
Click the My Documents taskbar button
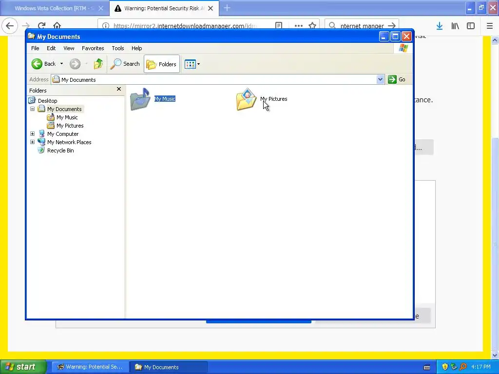coord(169,367)
